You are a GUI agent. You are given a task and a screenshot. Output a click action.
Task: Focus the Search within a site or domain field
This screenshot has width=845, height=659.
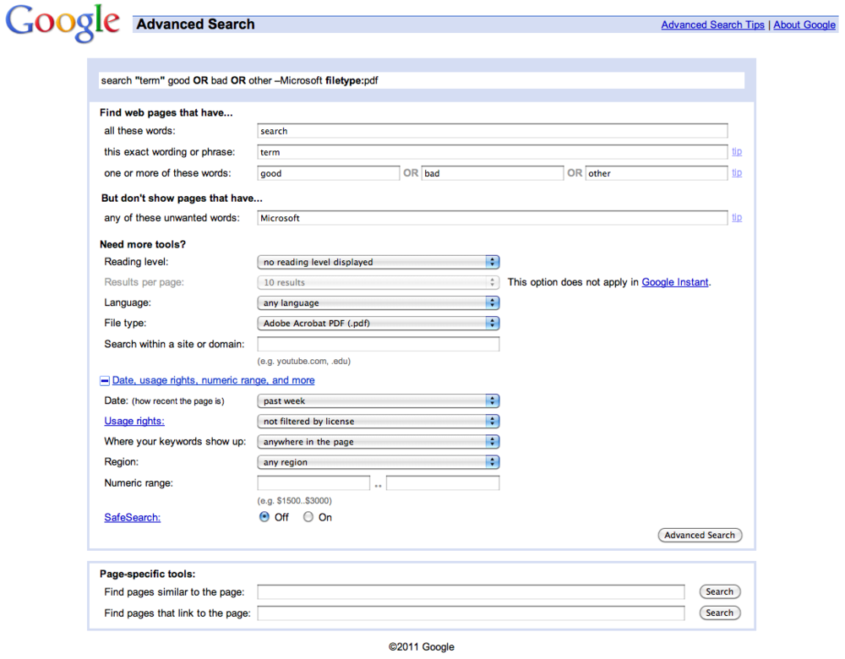pyautogui.click(x=378, y=344)
